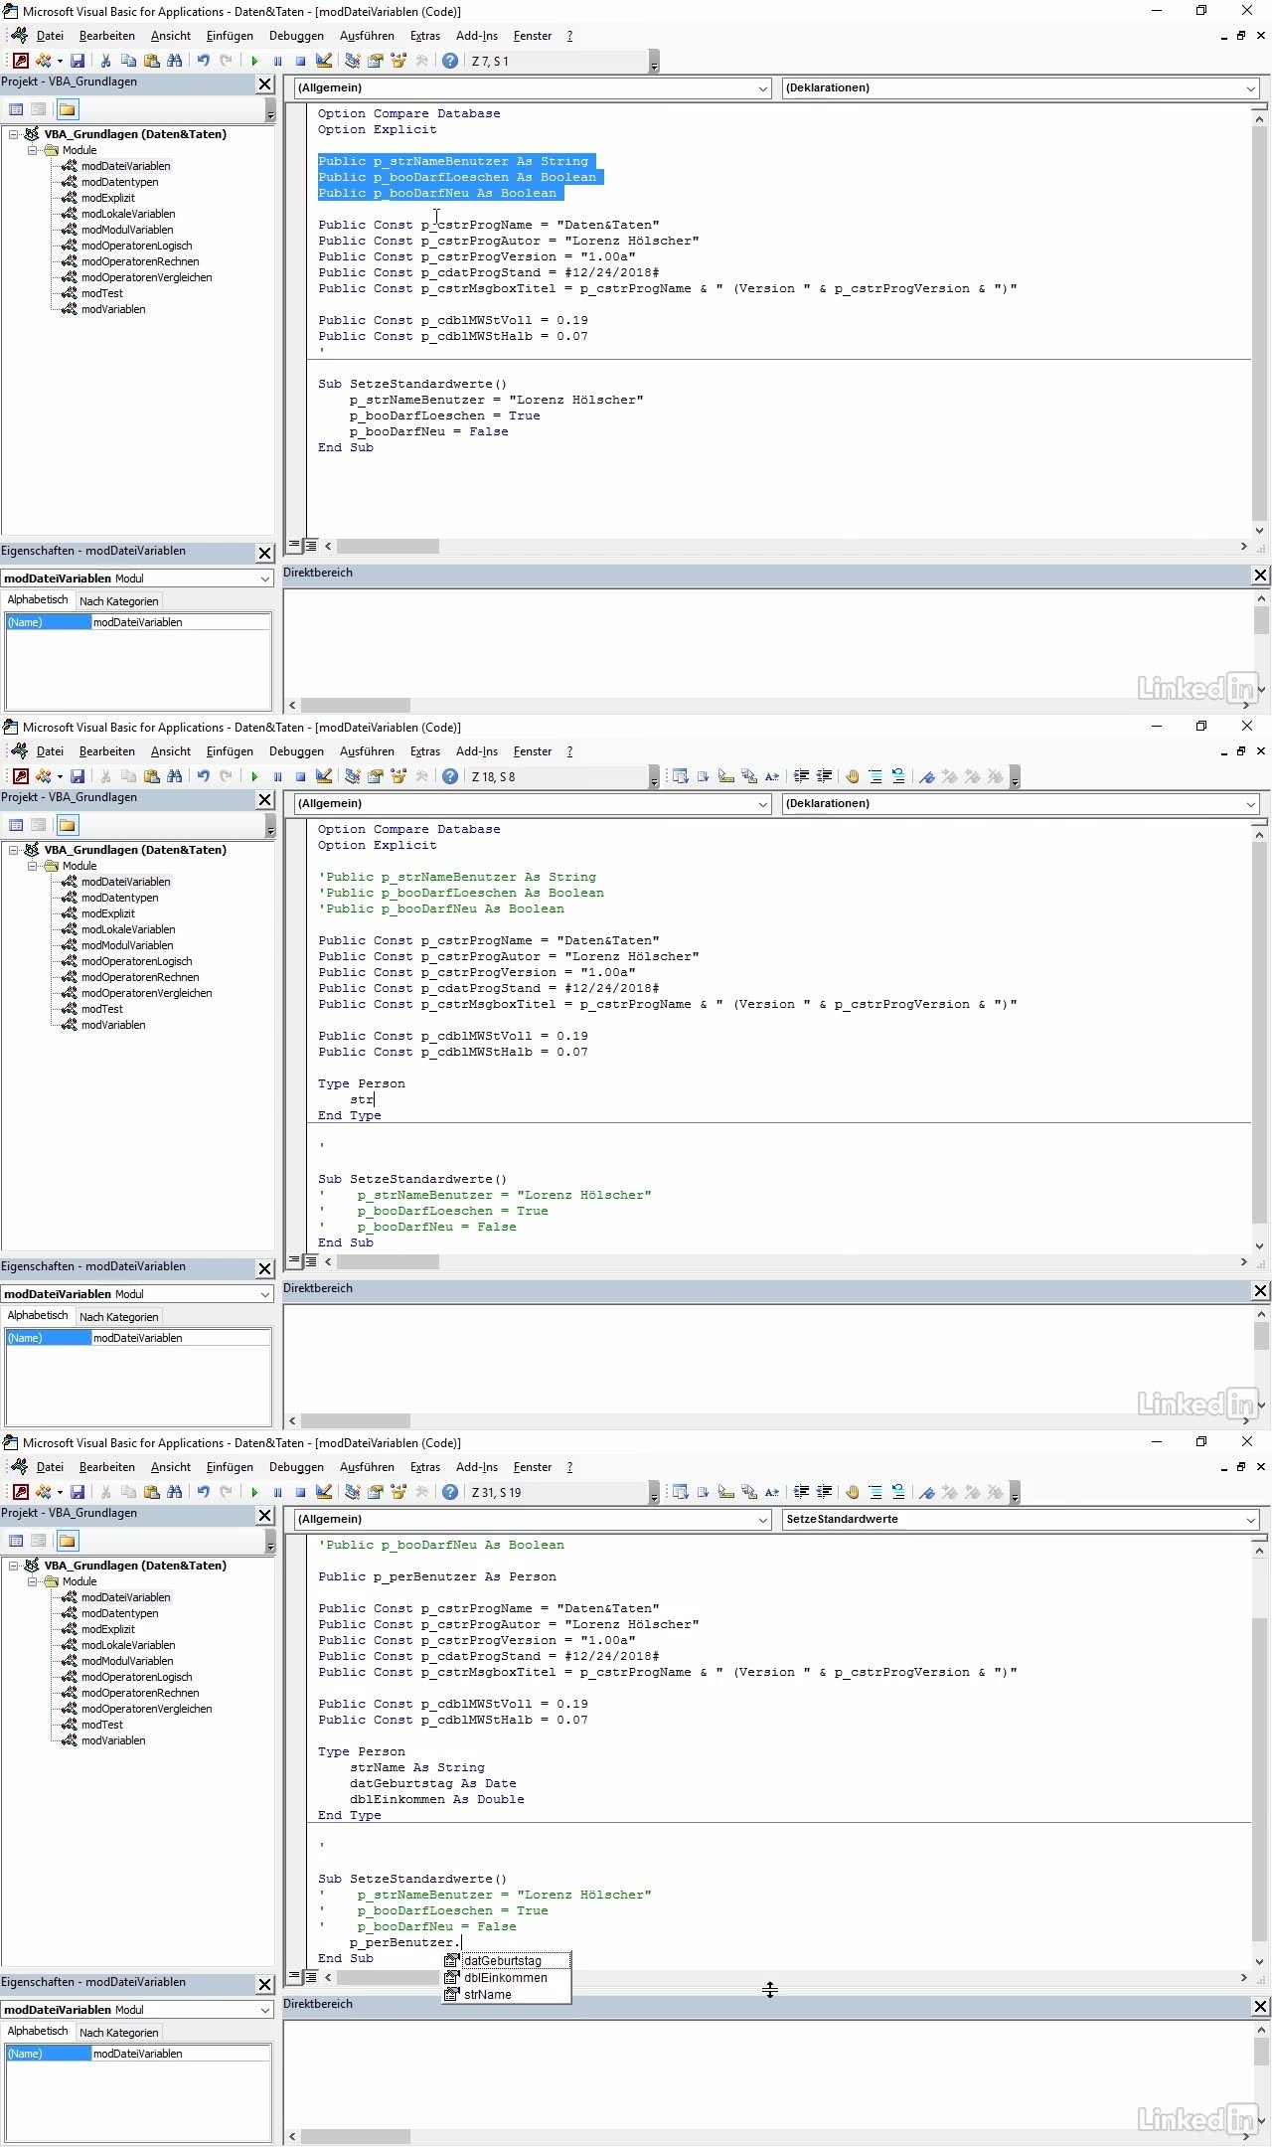This screenshot has height=2147, width=1272.
Task: Open modTest module in Z 18, S 8 project tree
Action: pyautogui.click(x=102, y=1009)
